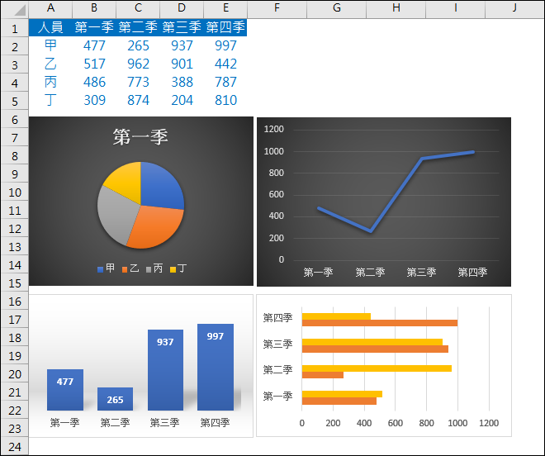Select column F header
The image size is (545, 456).
pyautogui.click(x=277, y=8)
